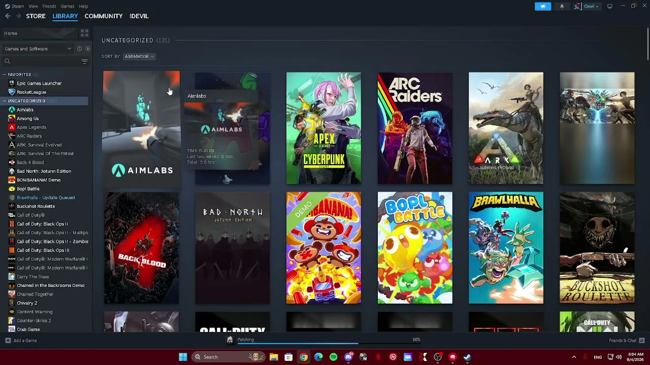
Task: Open the Windows Start menu
Action: pyautogui.click(x=183, y=357)
